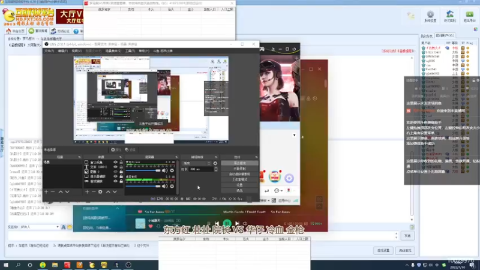The width and height of the screenshot is (480, 270).
Task: Toggle visibility eye of last source row
Action: tap(115, 181)
